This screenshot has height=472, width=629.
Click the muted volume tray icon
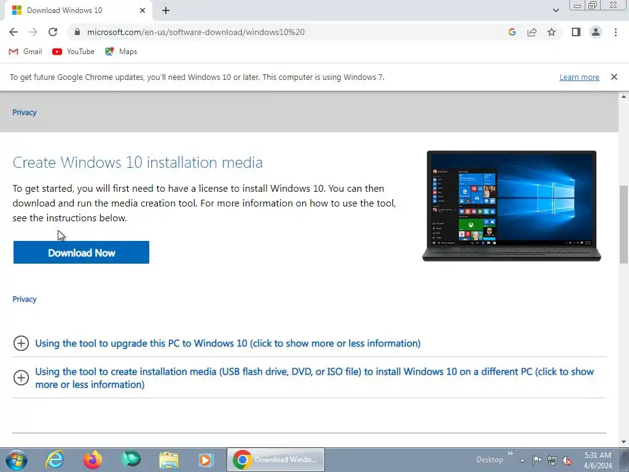tap(567, 460)
